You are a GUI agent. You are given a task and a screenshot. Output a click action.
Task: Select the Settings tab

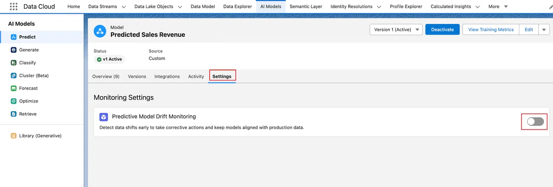(222, 76)
